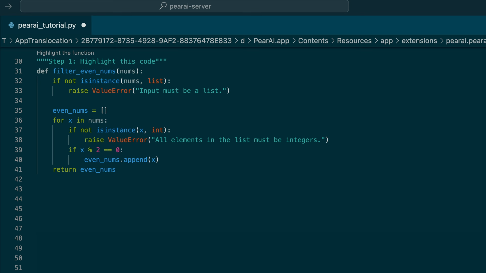486x273 pixels.
Task: Open extensions breadcrumb
Action: [x=419, y=41]
